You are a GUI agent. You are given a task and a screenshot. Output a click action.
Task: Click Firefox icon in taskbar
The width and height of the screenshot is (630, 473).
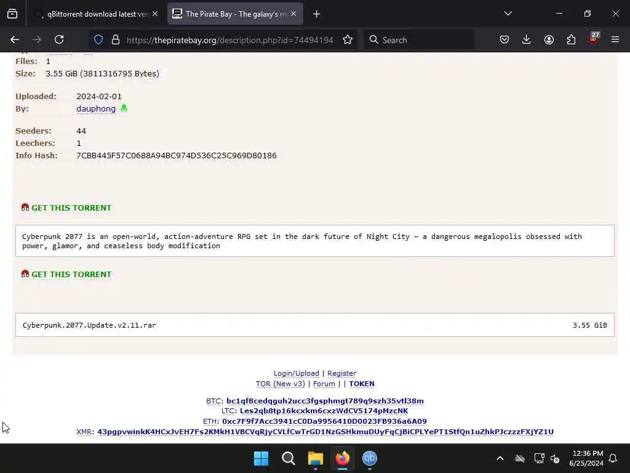point(342,458)
